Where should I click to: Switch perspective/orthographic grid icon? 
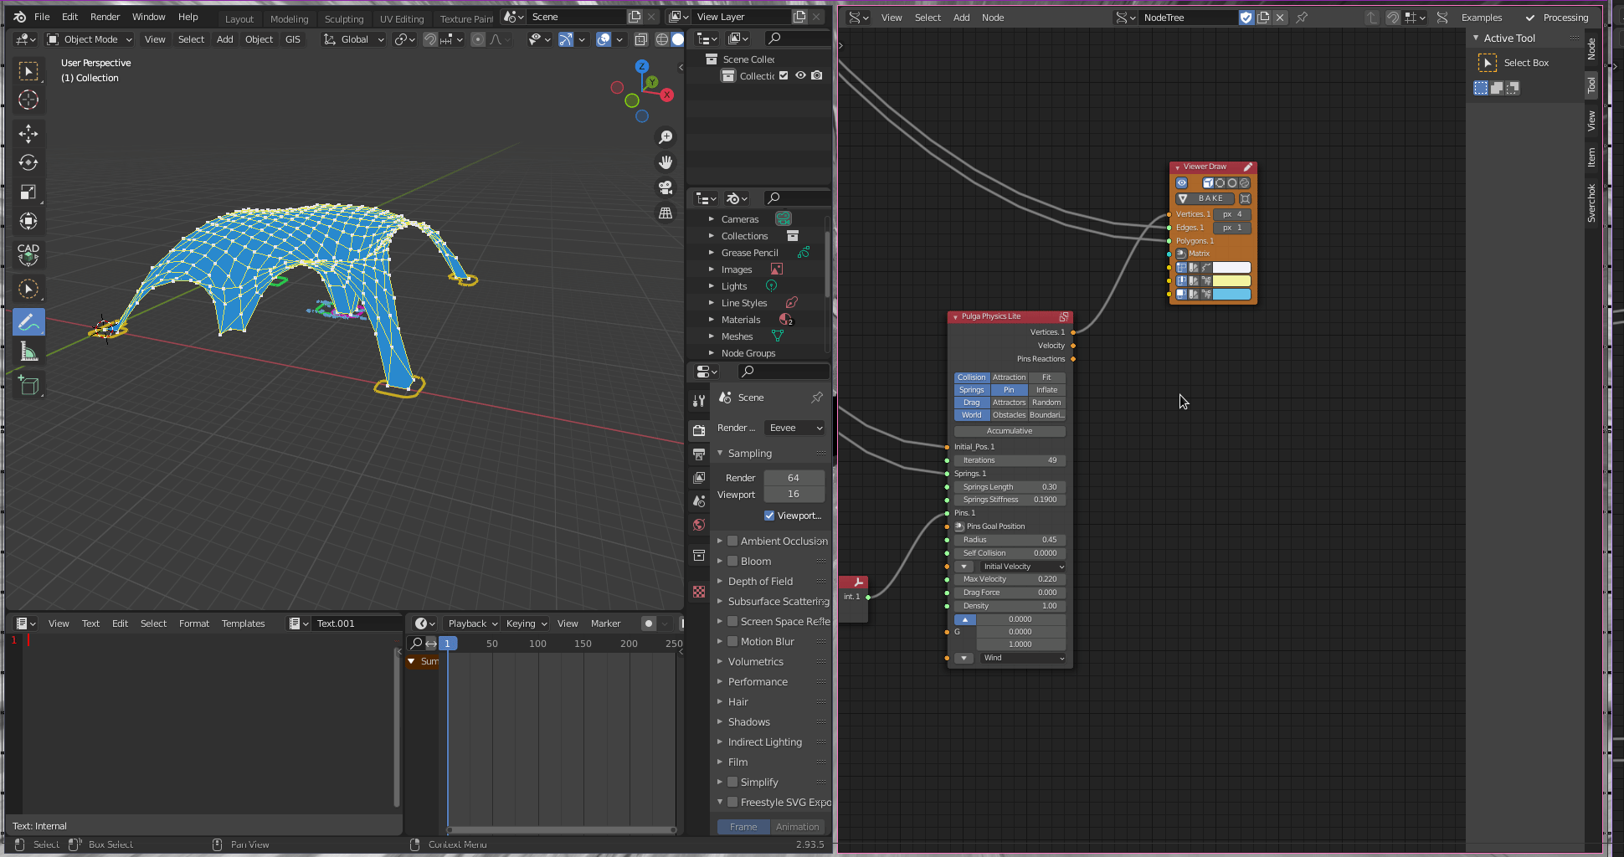(x=666, y=213)
